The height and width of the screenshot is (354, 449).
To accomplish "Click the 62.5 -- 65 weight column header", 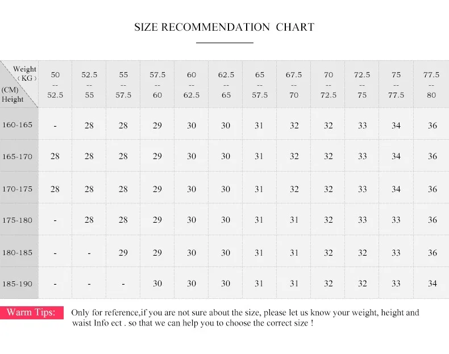I will (226, 85).
